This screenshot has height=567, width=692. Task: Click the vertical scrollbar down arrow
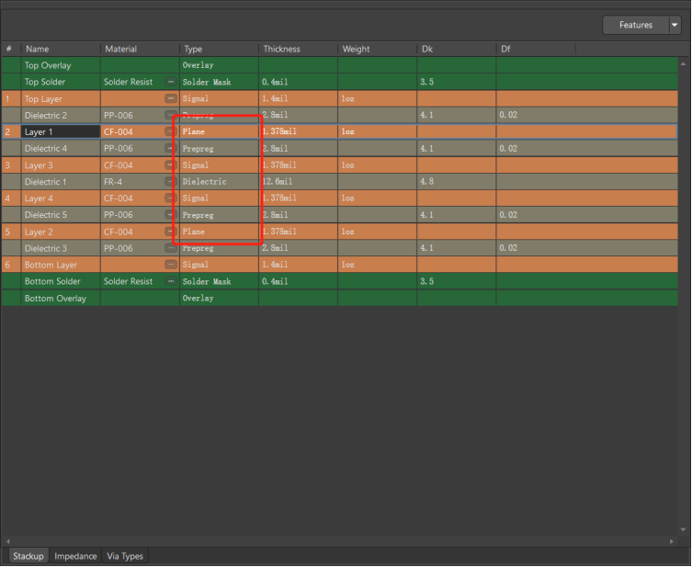[683, 530]
